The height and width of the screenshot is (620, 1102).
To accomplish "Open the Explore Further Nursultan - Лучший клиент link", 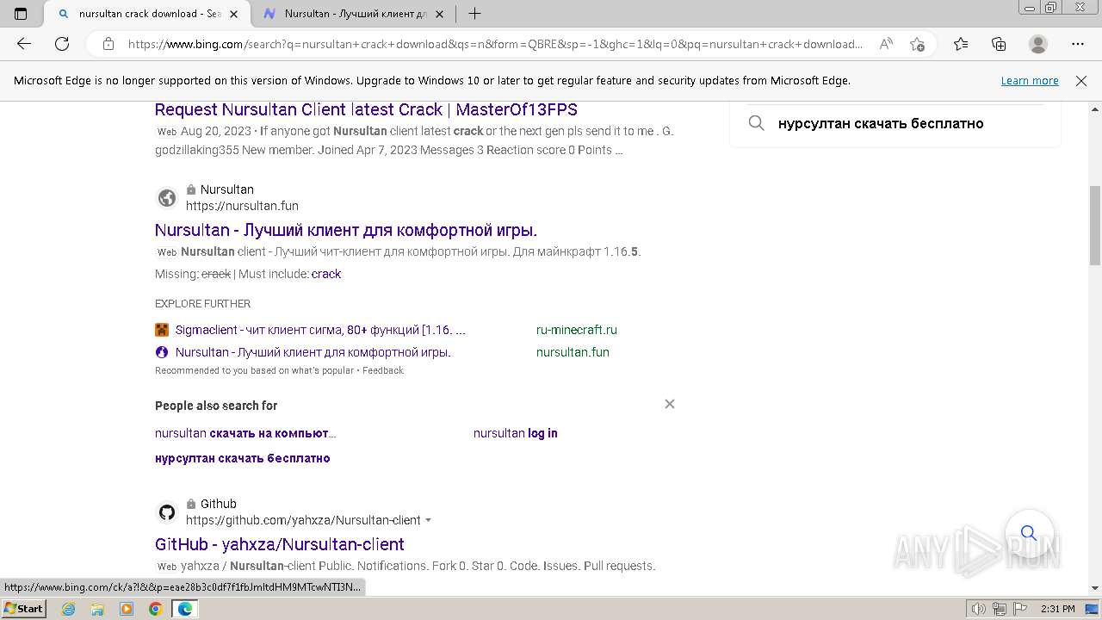I will click(x=313, y=352).
